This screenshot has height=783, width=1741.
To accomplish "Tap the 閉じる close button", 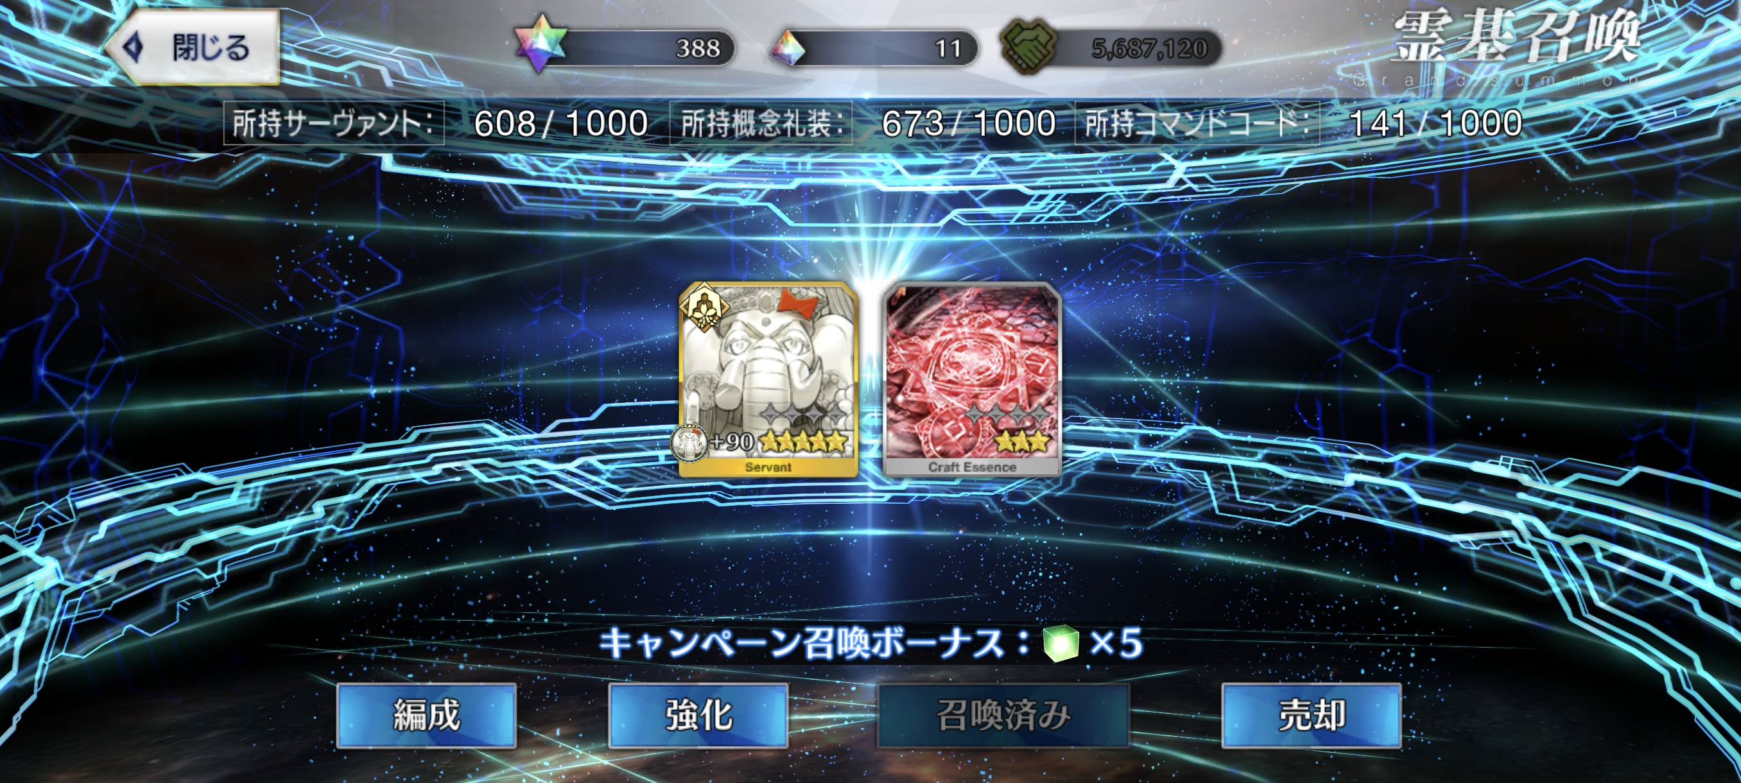I will 193,47.
